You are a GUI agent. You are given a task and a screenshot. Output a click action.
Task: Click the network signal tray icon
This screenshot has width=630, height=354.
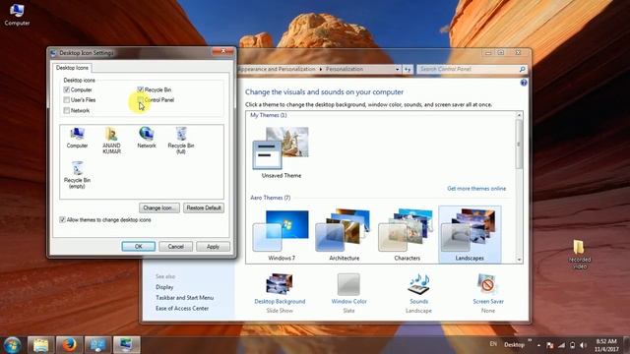pyautogui.click(x=561, y=345)
